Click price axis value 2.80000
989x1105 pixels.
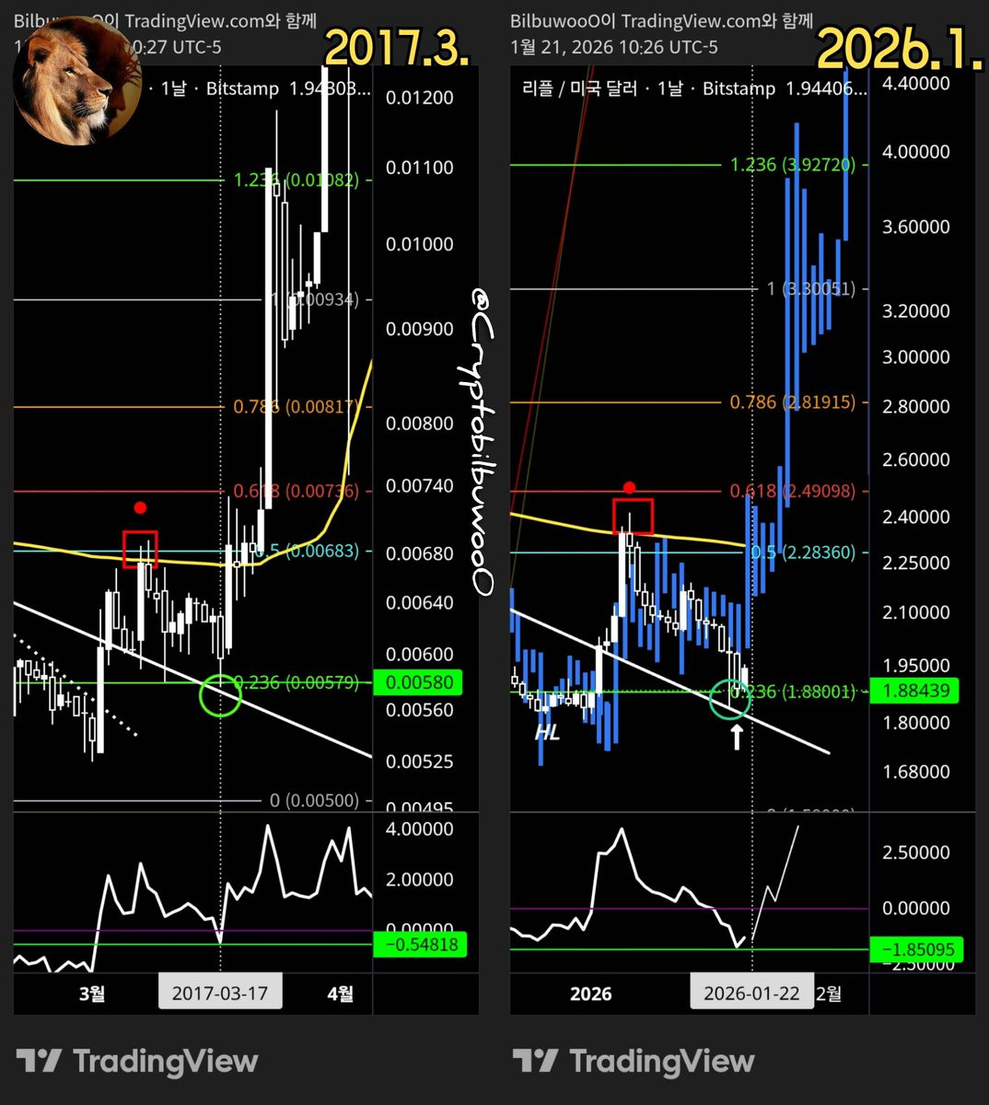[x=915, y=406]
